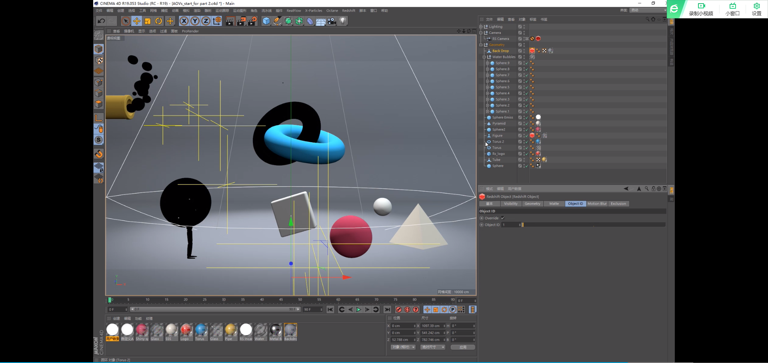The height and width of the screenshot is (363, 768).
Task: Switch to Polygons mode in left palette
Action: tap(99, 104)
